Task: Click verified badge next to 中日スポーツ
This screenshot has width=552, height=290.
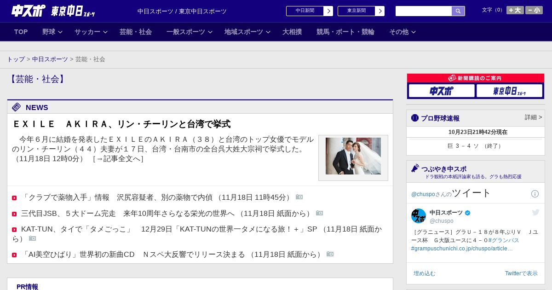Action: [468, 213]
